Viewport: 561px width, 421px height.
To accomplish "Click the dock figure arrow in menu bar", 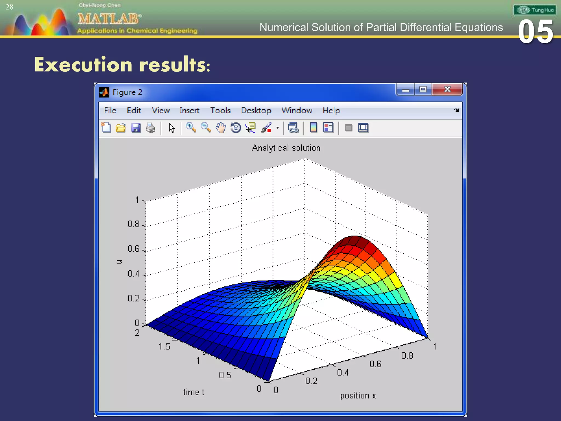I will coord(456,110).
